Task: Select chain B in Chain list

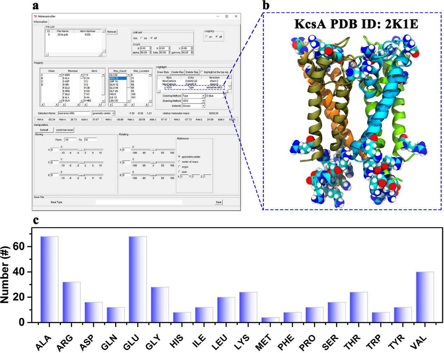Action: 42,78
